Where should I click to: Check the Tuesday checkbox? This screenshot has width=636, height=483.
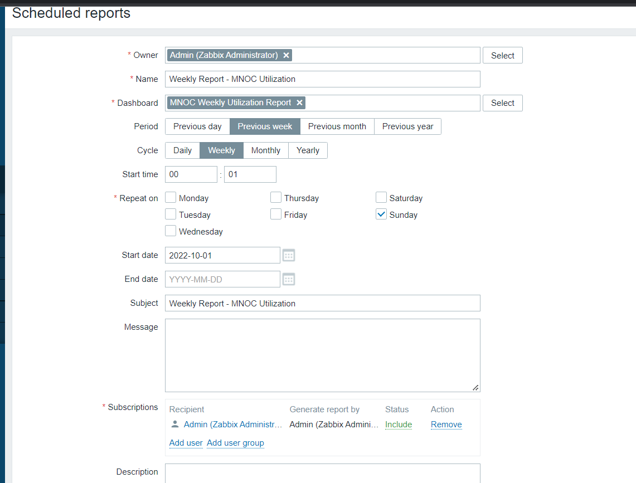pyautogui.click(x=171, y=214)
